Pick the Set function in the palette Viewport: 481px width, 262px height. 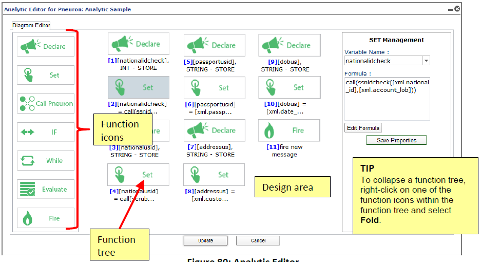tap(45, 75)
